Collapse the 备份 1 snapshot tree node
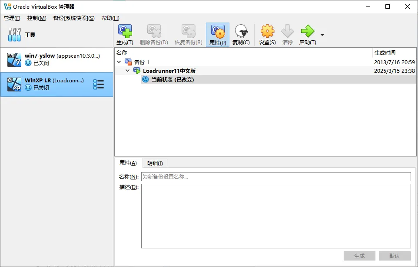Image resolution: width=418 pixels, height=267 pixels. coord(119,62)
